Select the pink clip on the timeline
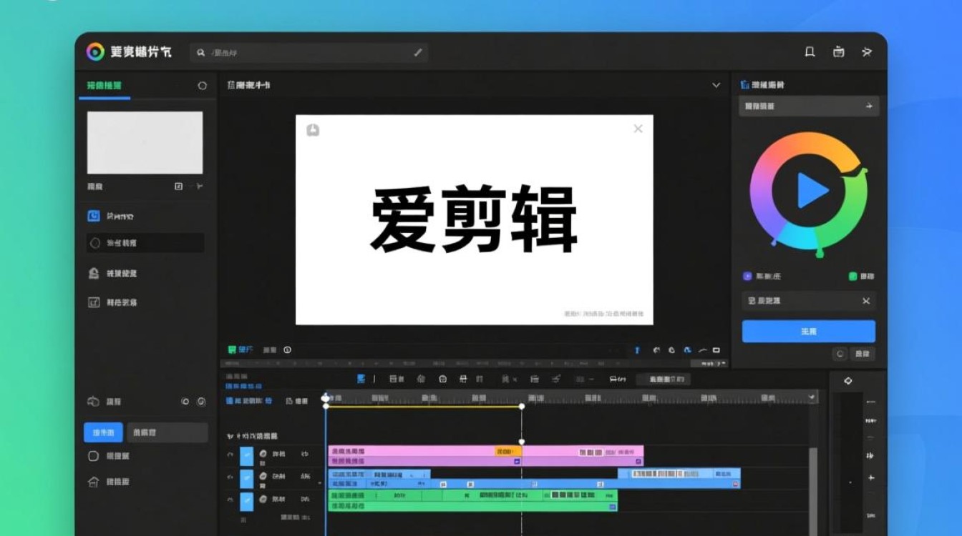The width and height of the screenshot is (962, 536). [x=485, y=456]
